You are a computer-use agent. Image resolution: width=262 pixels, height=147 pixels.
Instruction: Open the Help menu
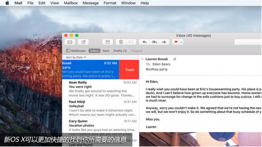(145, 3)
